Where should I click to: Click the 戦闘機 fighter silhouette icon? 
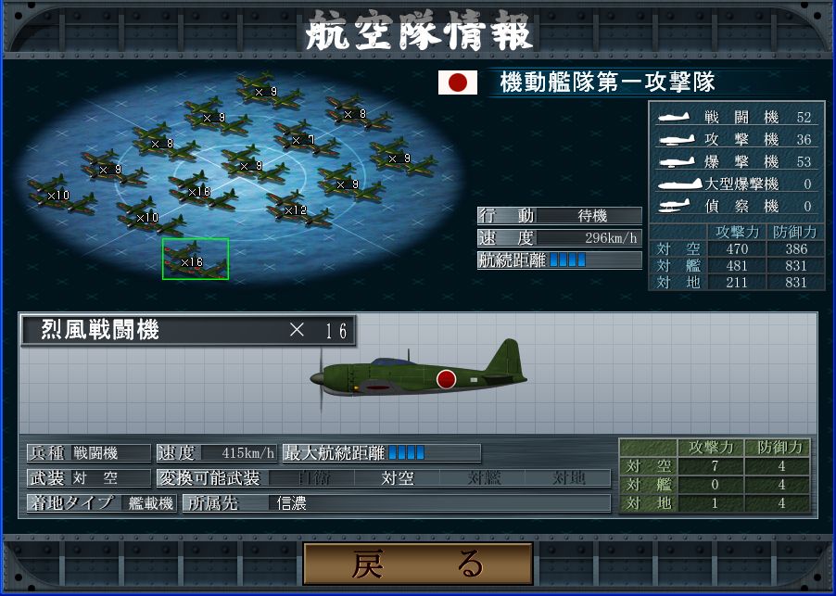(x=674, y=117)
